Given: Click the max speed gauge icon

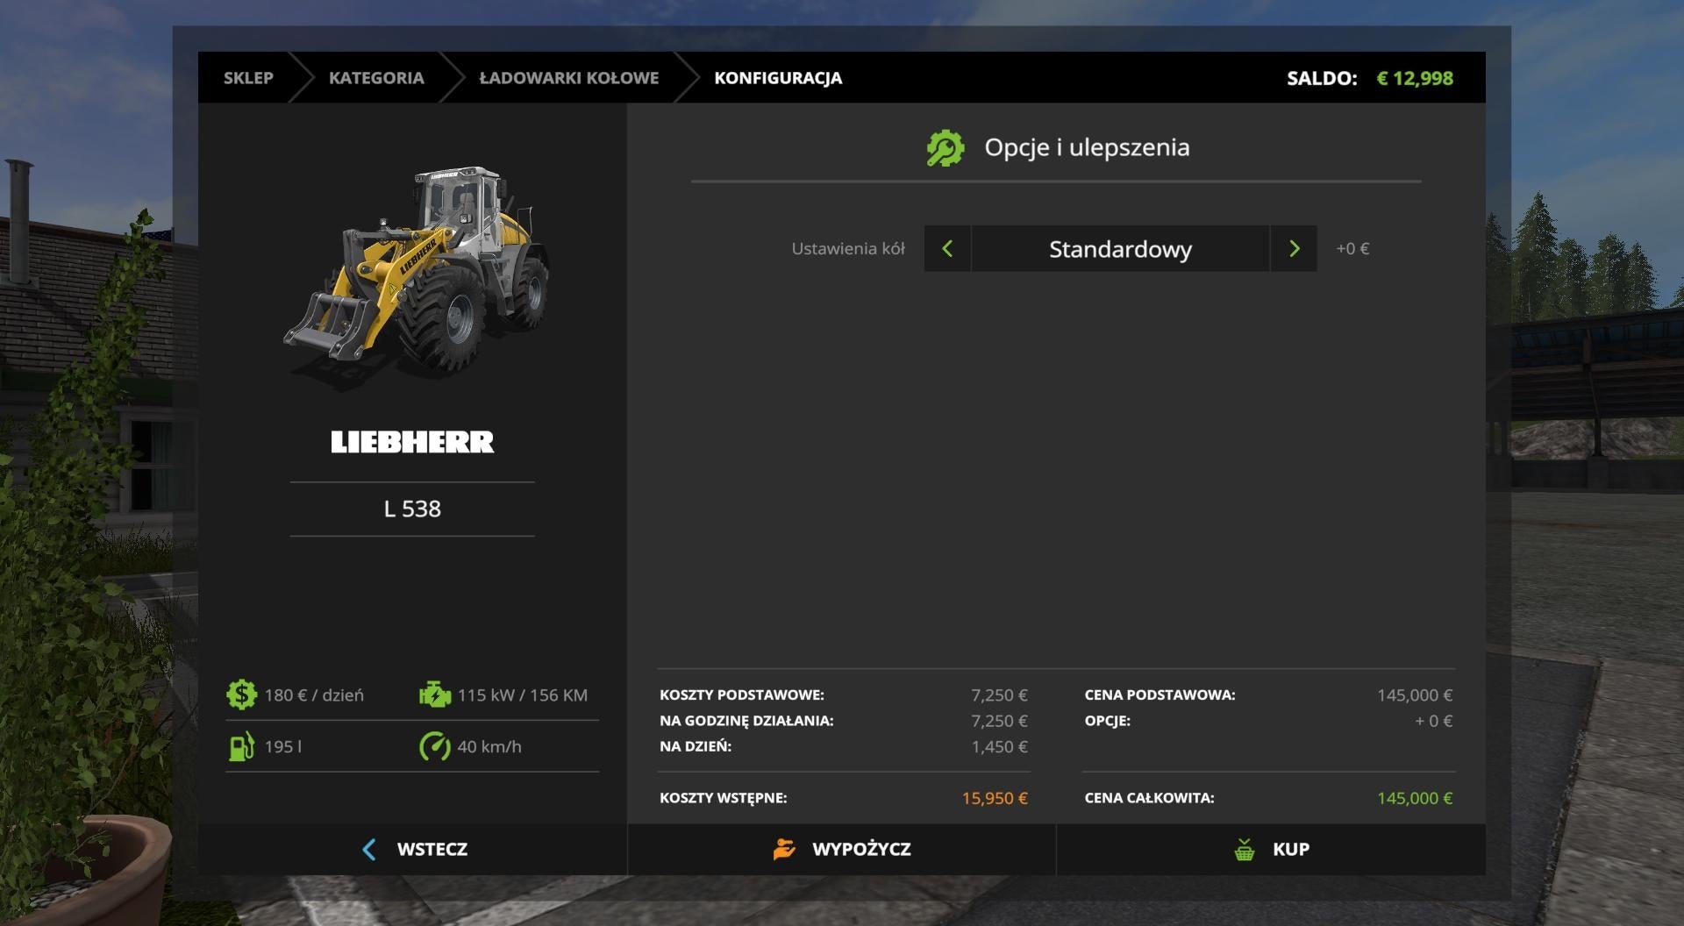Looking at the screenshot, I should pyautogui.click(x=435, y=746).
